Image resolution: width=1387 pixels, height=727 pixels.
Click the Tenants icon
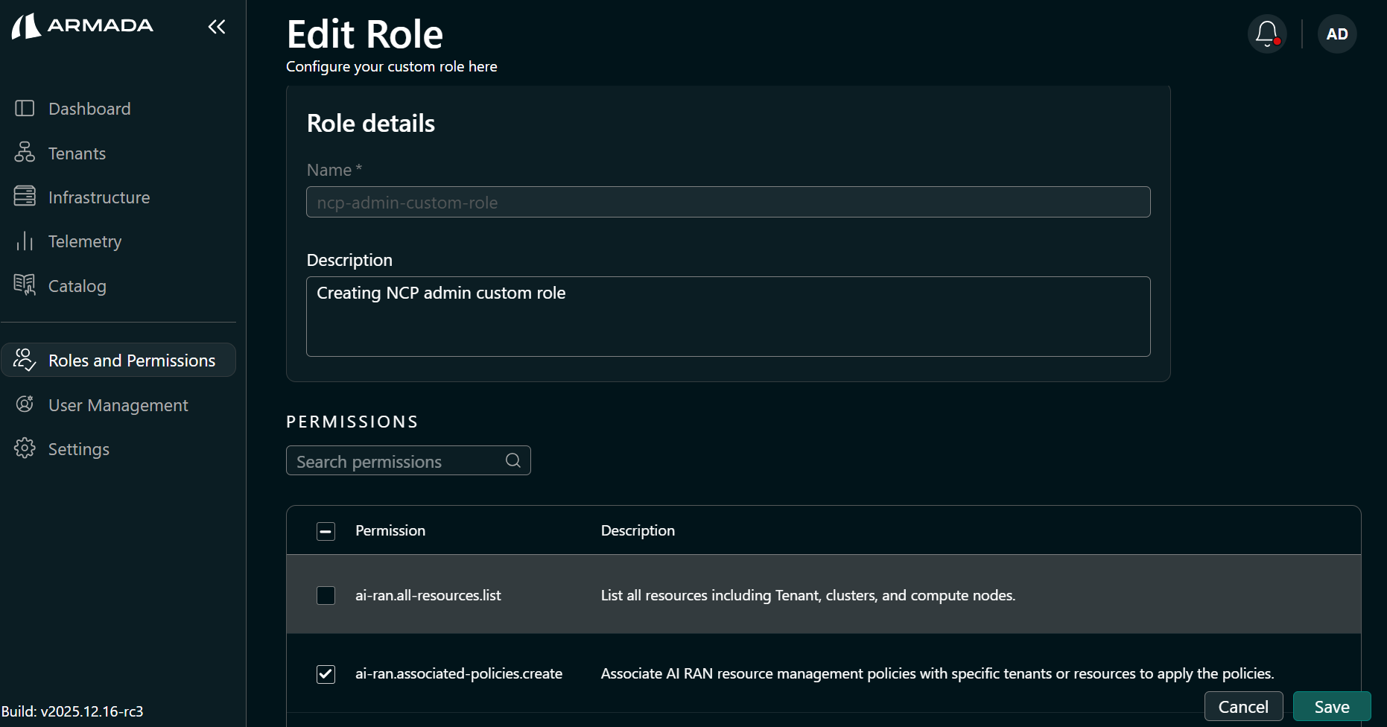pyautogui.click(x=25, y=153)
